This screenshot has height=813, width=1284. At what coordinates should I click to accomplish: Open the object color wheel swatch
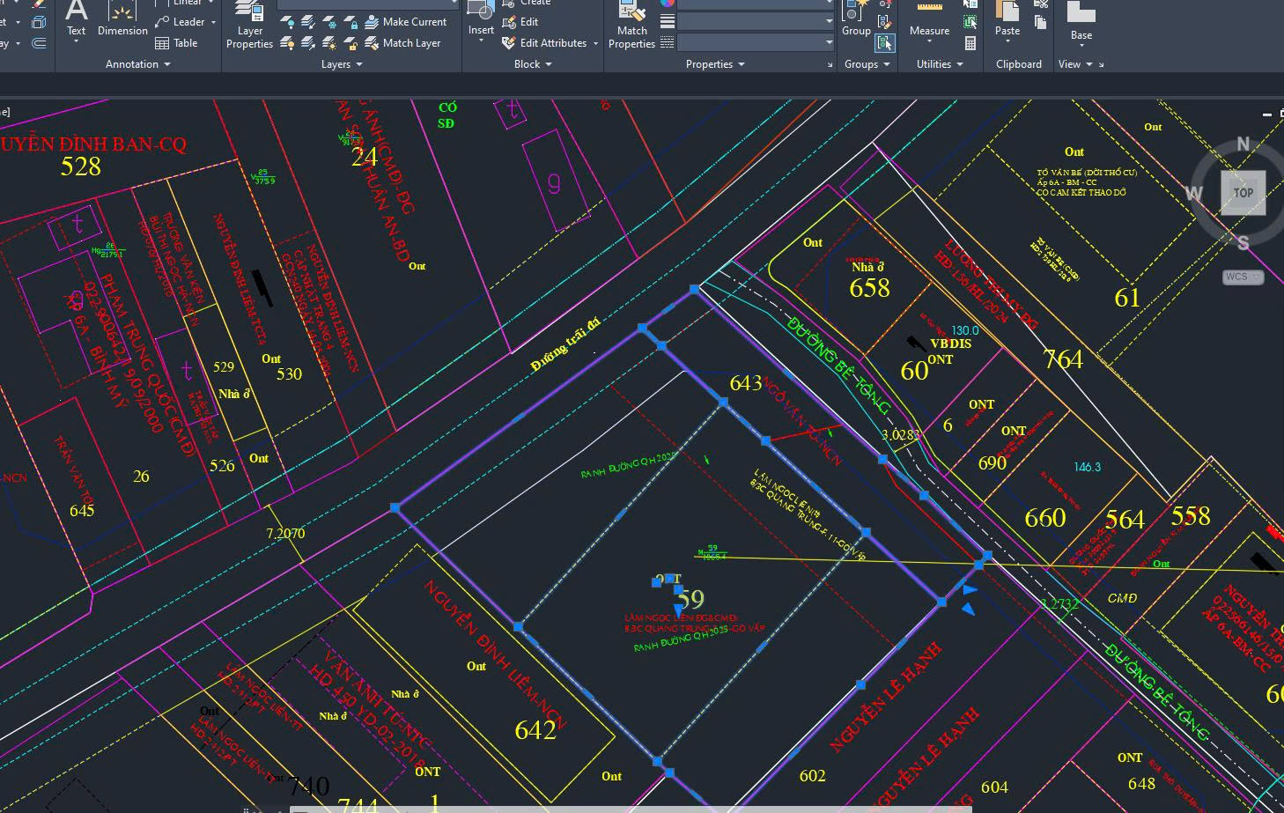pos(668,3)
